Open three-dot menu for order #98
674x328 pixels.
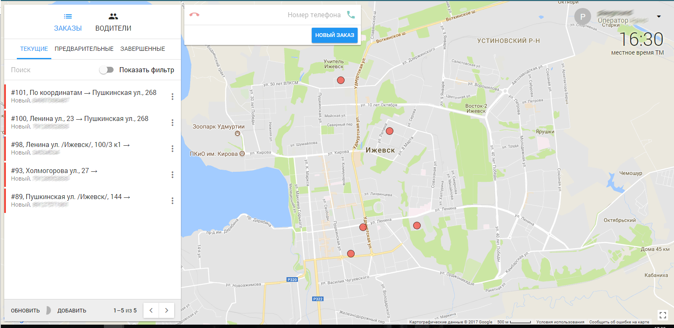point(172,149)
